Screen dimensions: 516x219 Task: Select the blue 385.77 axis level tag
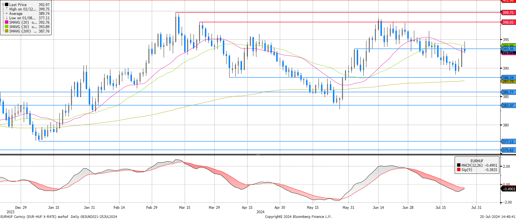point(508,92)
